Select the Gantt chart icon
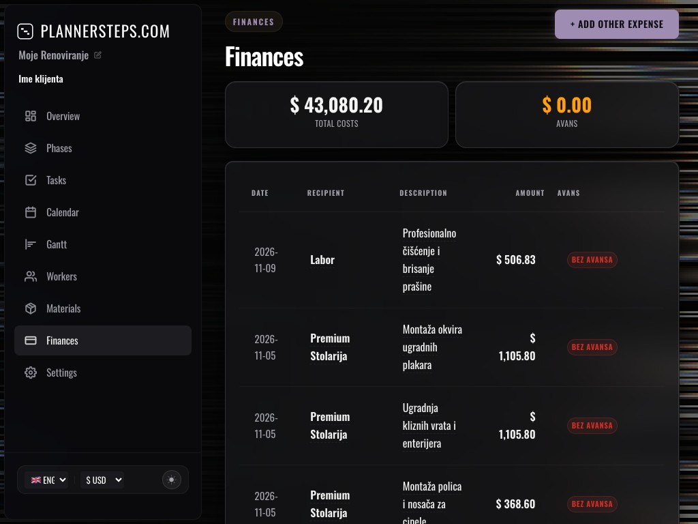 [31, 244]
